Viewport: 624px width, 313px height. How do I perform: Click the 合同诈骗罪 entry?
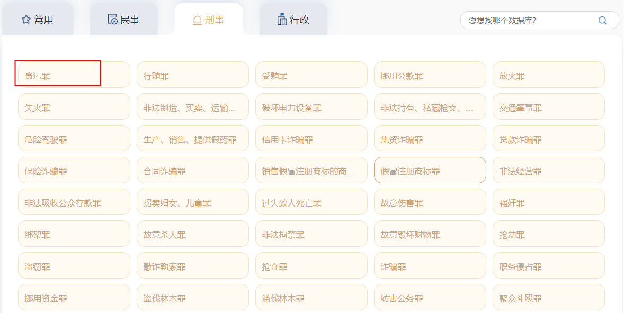pos(192,170)
